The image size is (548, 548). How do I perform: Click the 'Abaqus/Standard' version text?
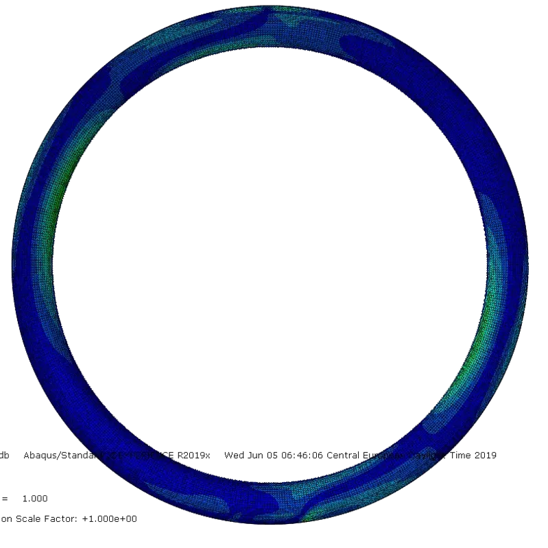[x=117, y=455]
